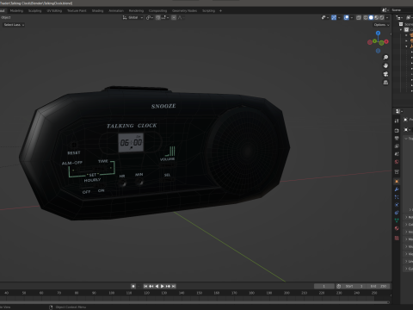This screenshot has height=310, width=413.
Task: Toggle snapping magnet icon
Action: (x=157, y=17)
